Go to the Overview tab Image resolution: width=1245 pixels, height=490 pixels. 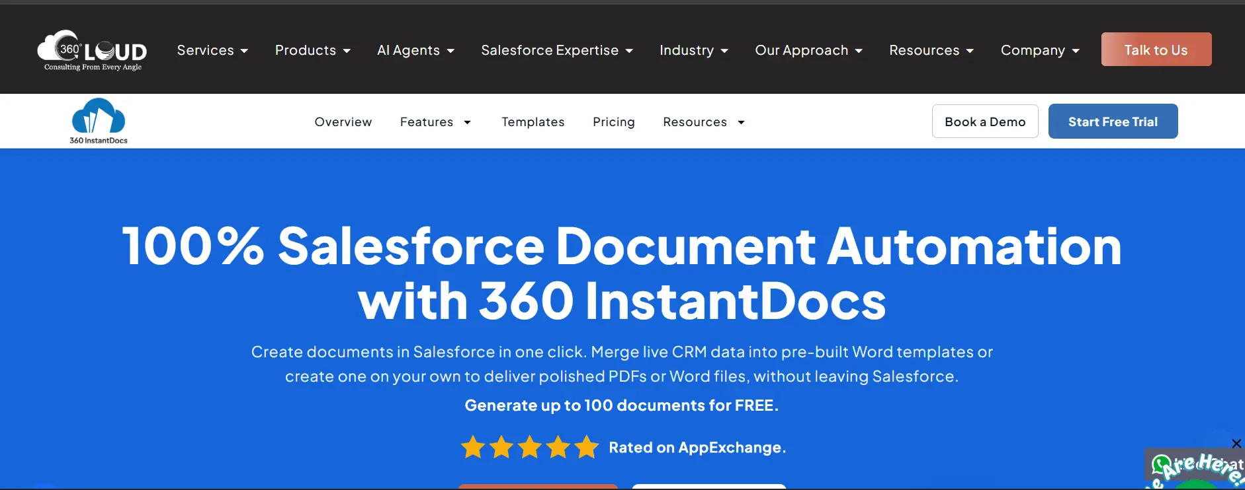(x=343, y=122)
